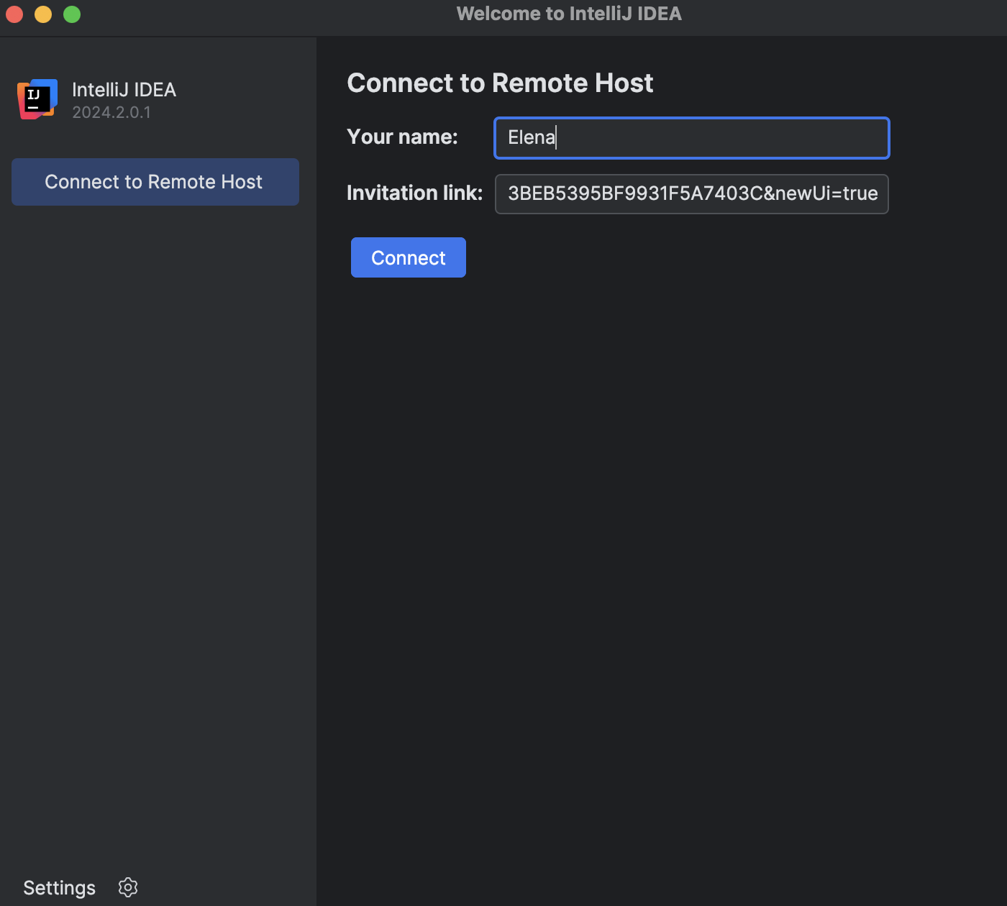
Task: Click the green fullscreen traffic light
Action: 72,14
